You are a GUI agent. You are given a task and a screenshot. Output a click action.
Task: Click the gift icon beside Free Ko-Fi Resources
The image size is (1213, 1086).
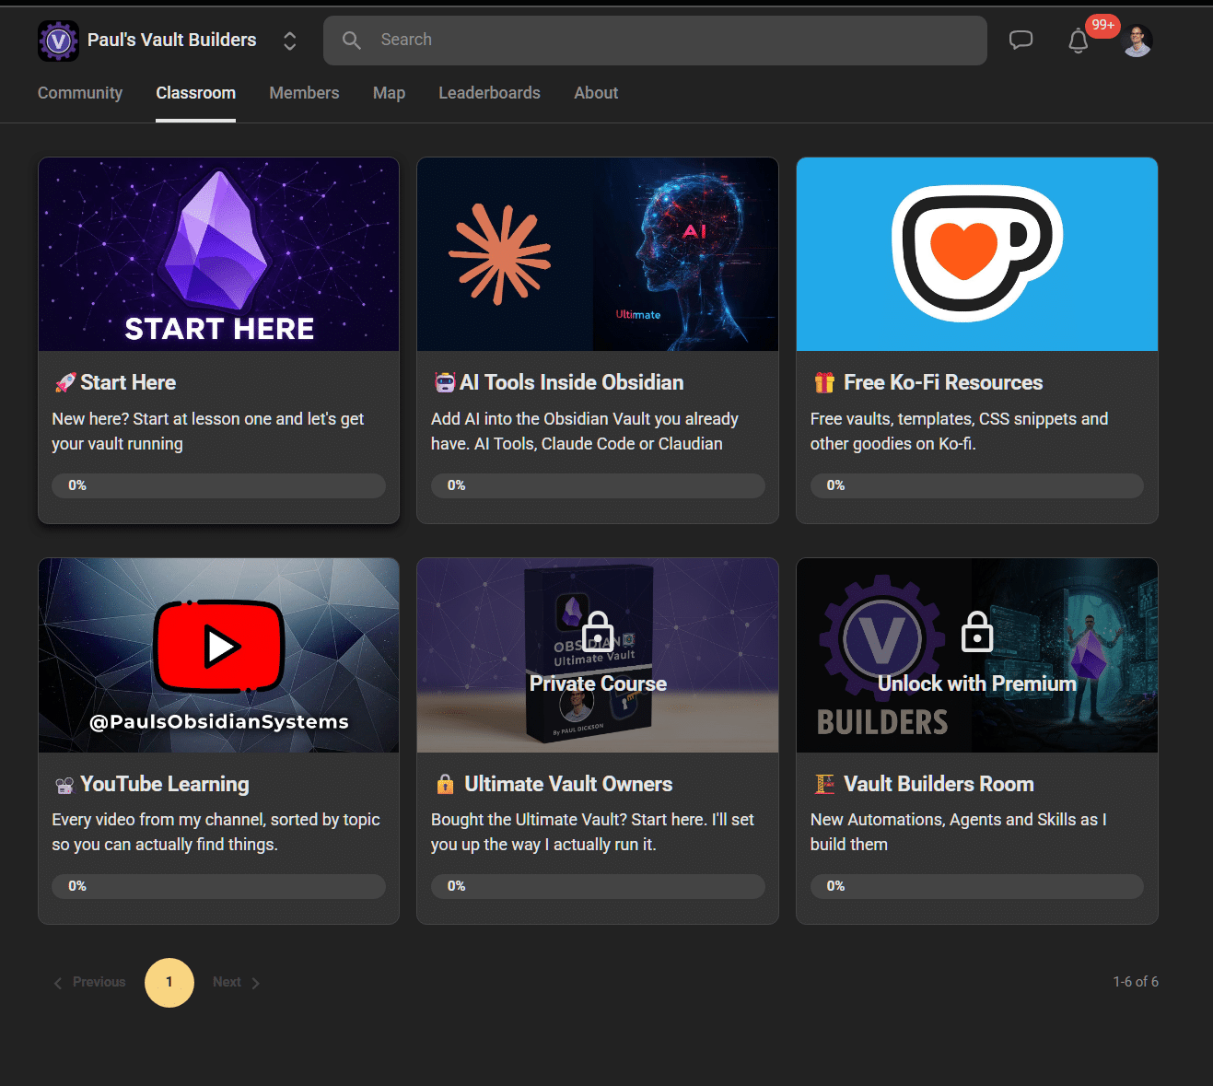824,382
